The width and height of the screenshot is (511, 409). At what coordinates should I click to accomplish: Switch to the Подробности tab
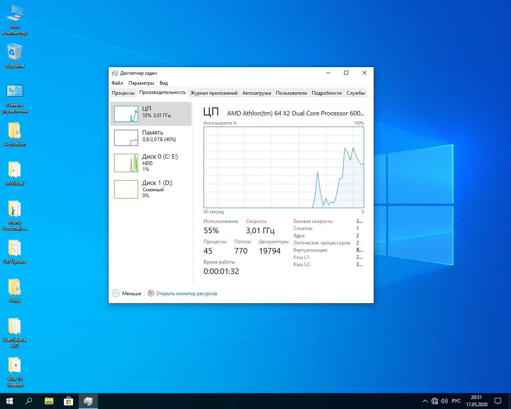pos(327,93)
